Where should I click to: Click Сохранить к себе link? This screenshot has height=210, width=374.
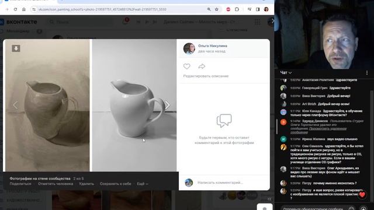pos(116,184)
